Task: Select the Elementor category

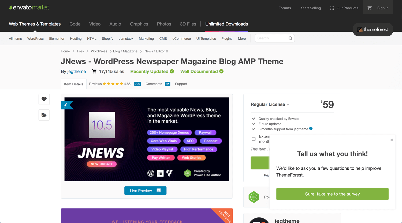Action: [x=57, y=39]
